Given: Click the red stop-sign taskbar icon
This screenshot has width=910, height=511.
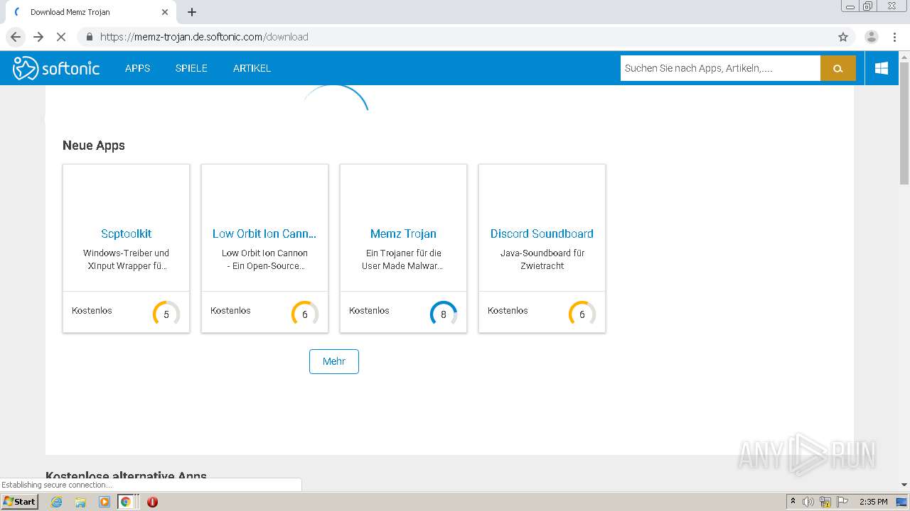Looking at the screenshot, I should [152, 502].
